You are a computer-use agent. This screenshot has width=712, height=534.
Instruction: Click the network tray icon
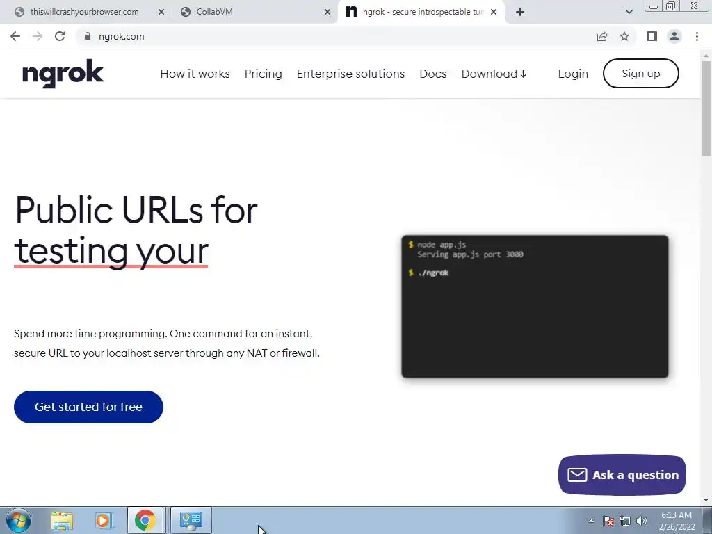click(625, 521)
